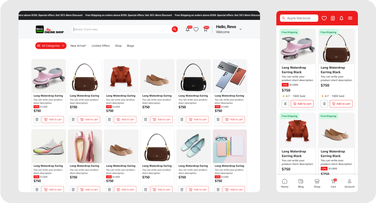The width and height of the screenshot is (376, 203).
Task: Click $750 price on black handbag card
Action: tap(182, 107)
